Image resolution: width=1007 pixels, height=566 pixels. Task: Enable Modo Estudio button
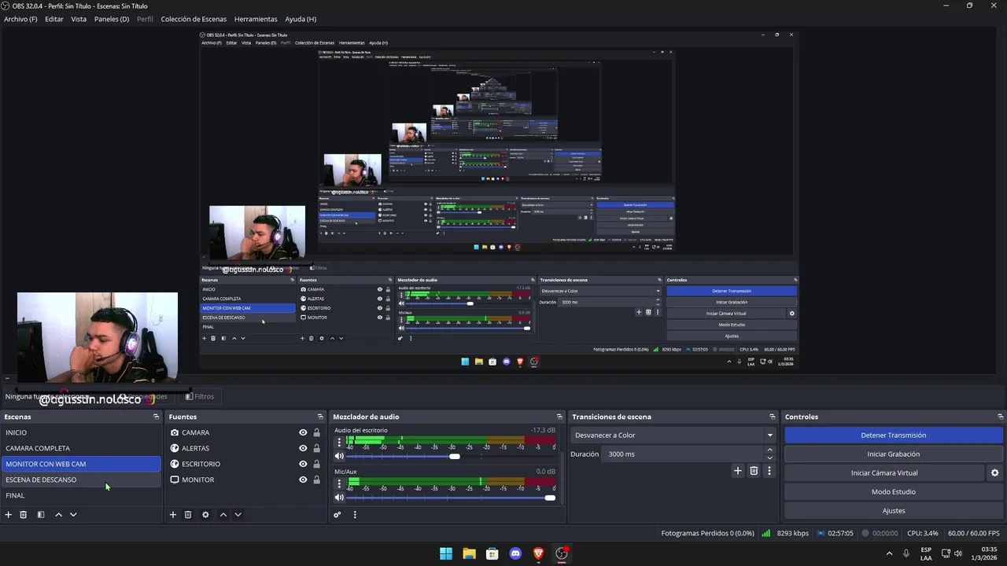[894, 492]
